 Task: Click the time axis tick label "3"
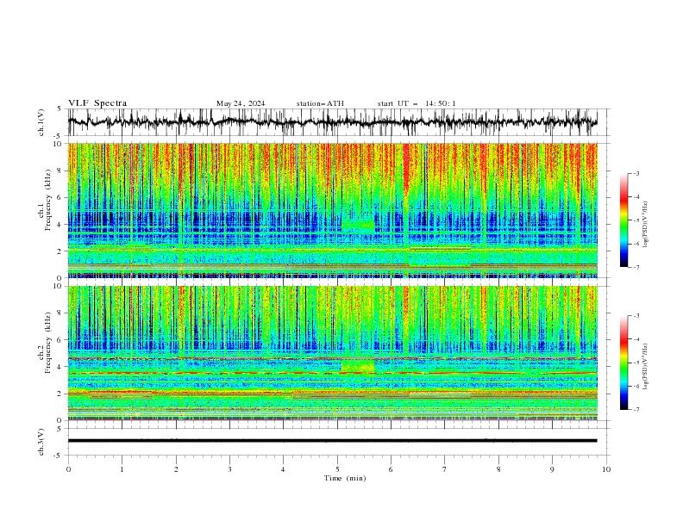(229, 469)
